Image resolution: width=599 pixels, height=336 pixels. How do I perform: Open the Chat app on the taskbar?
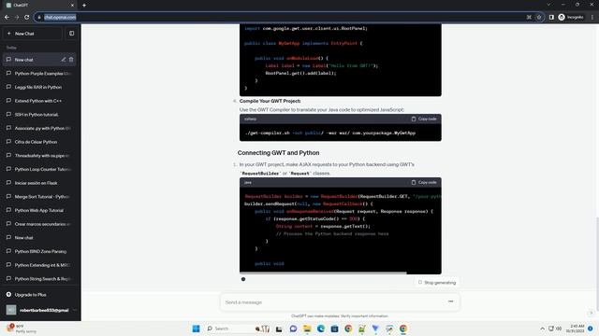coord(293,329)
